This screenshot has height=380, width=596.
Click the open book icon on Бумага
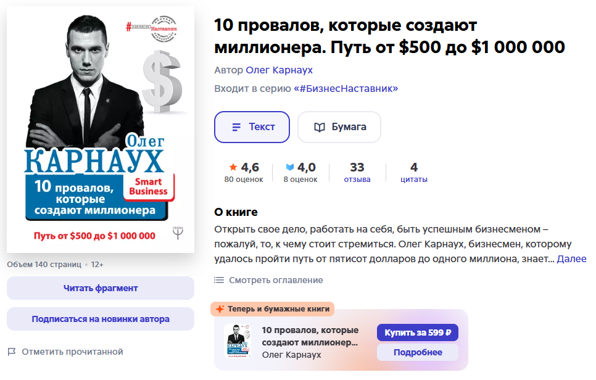click(x=320, y=127)
